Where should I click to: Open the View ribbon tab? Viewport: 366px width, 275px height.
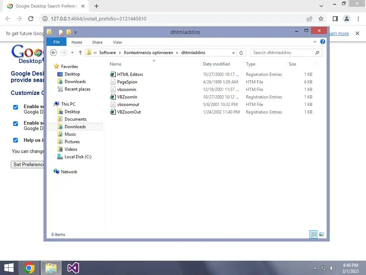tap(117, 42)
